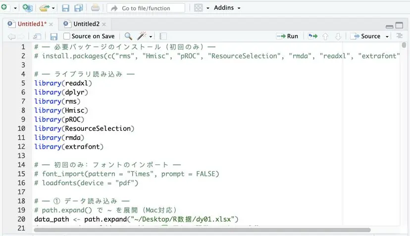Click line number 13 in gutter
The height and width of the screenshot is (236, 410).
tap(21, 156)
